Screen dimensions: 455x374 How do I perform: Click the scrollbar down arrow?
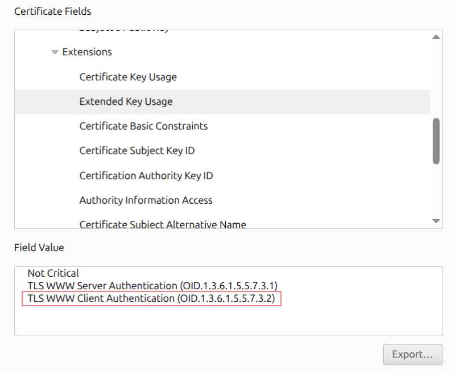(436, 221)
